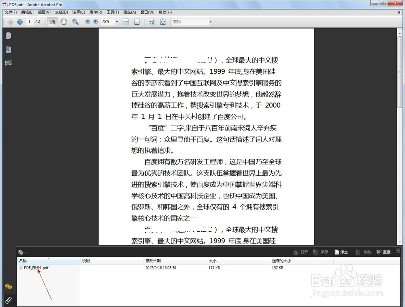
Task: Sort attachments by 说明 column header
Action: tap(112, 261)
